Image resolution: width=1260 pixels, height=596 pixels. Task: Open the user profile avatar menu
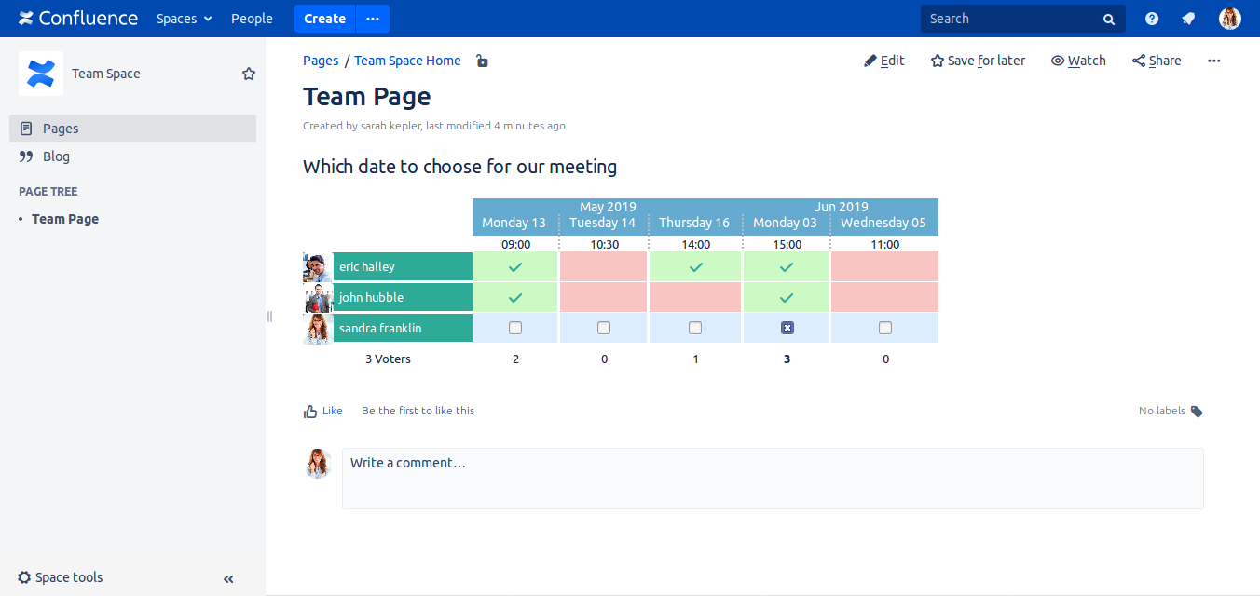click(x=1229, y=19)
